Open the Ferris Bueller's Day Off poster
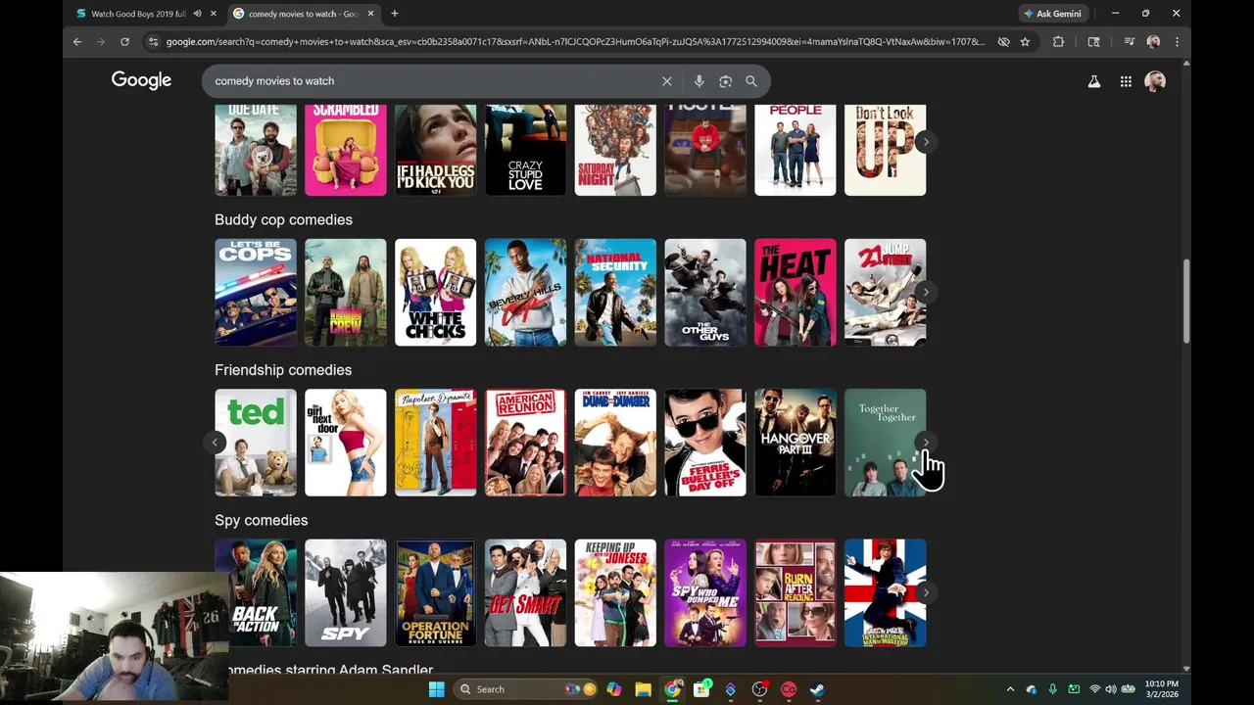Screen dimensions: 1254x705 tap(705, 443)
